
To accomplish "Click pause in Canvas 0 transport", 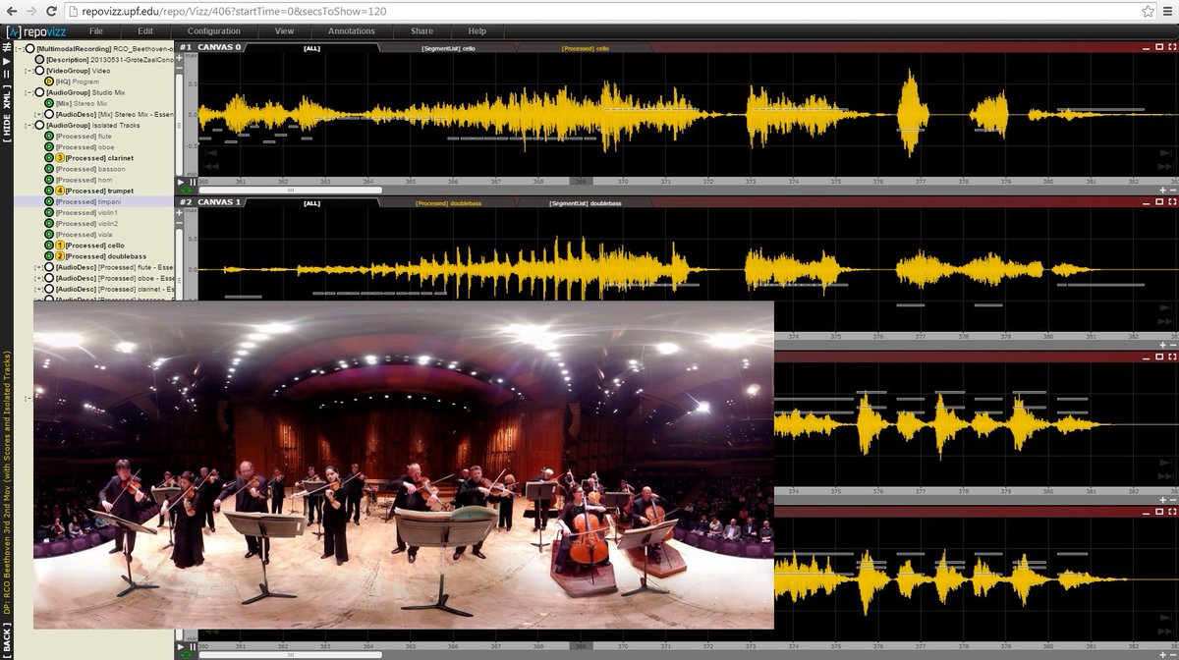I will 193,182.
